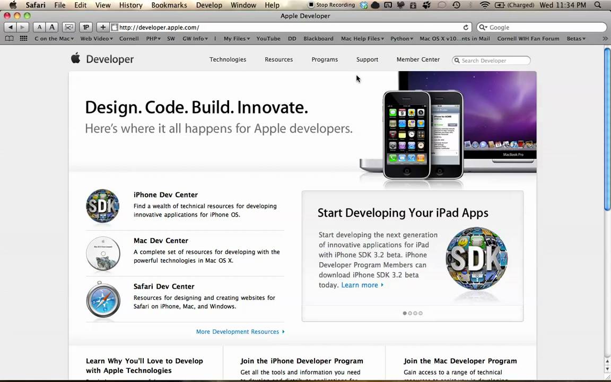Open the YouTube bookmark

(x=268, y=39)
